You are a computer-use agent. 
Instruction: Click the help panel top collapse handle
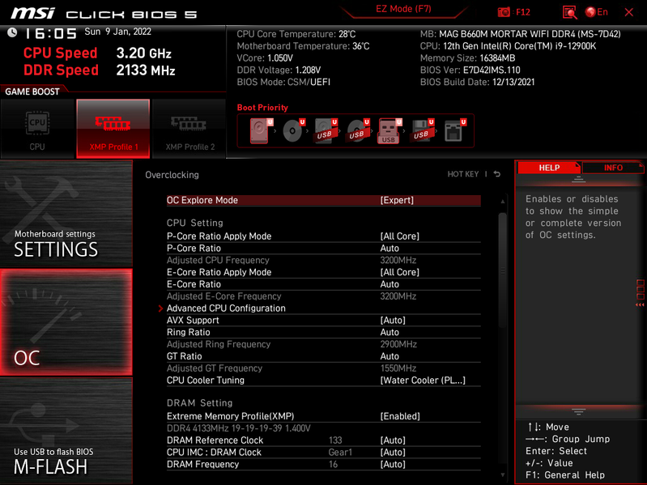tap(578, 180)
